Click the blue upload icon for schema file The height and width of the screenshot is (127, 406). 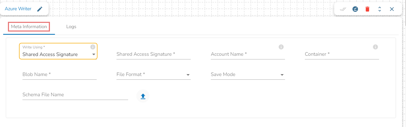pos(143,96)
